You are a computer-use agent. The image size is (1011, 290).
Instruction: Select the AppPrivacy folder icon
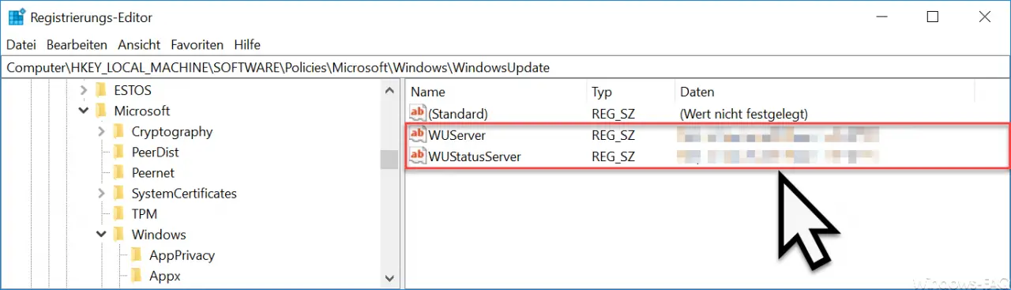tap(136, 254)
